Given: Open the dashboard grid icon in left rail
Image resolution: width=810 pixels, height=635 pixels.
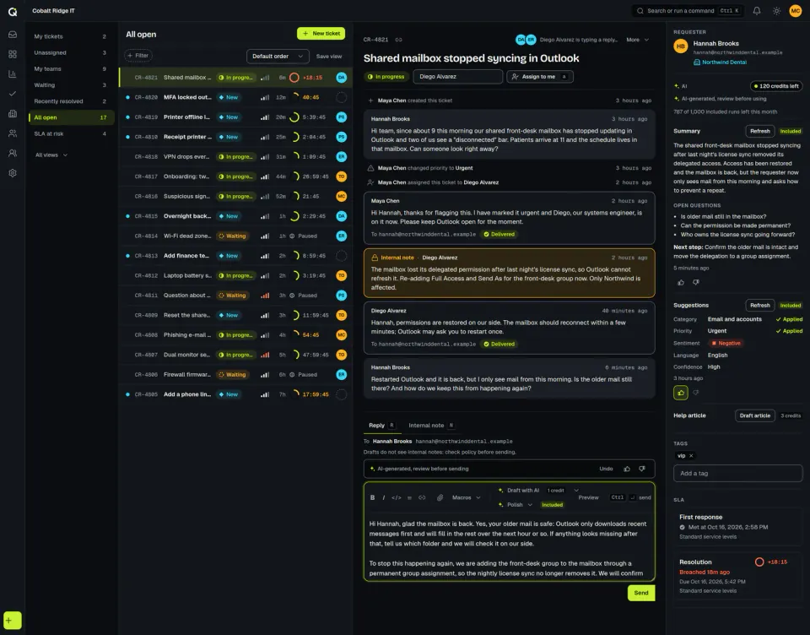Looking at the screenshot, I should coord(13,54).
